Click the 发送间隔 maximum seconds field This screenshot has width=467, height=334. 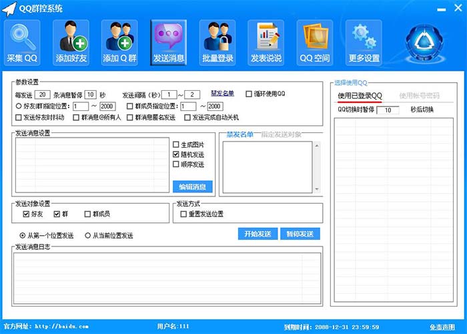click(192, 95)
